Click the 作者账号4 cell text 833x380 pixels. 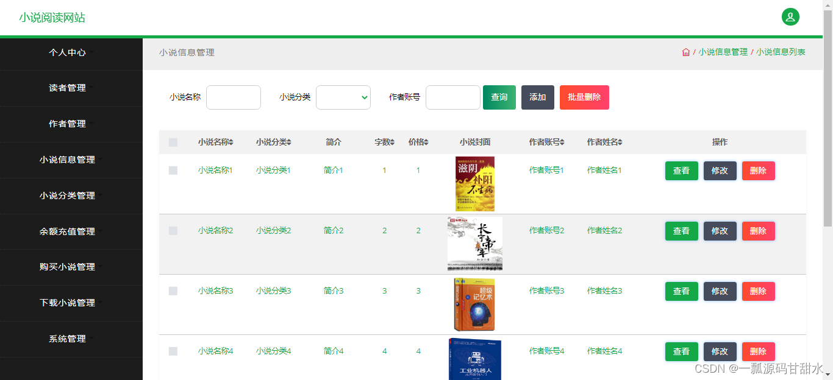pyautogui.click(x=546, y=351)
